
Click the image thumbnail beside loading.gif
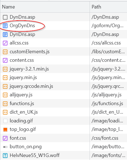5,121
